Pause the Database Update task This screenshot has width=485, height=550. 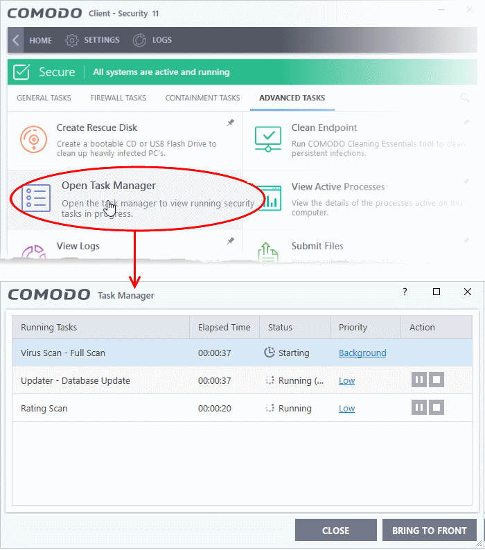click(419, 380)
